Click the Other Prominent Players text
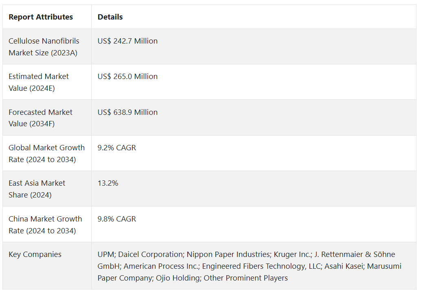The width and height of the screenshot is (421, 294). point(246,278)
